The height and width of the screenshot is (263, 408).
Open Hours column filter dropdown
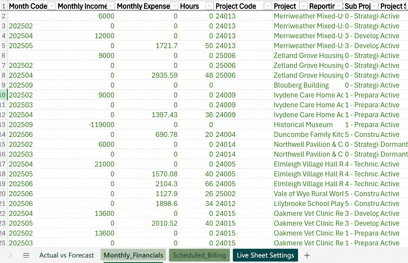[x=209, y=6]
